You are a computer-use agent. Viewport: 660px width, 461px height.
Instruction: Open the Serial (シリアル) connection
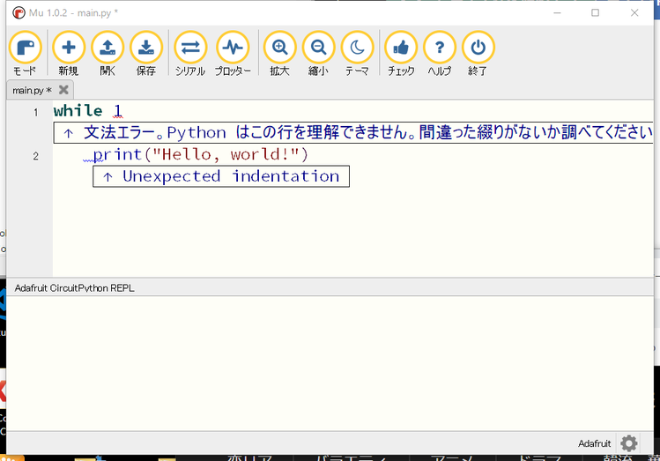[190, 48]
